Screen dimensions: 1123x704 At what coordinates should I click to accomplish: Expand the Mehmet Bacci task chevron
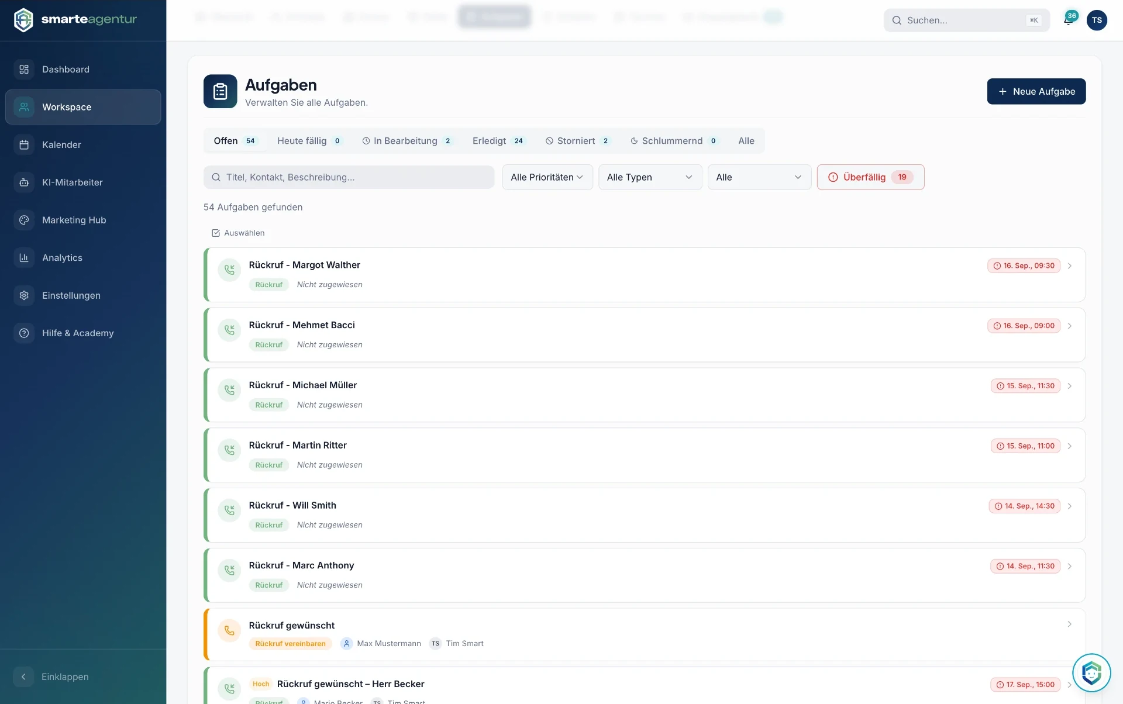point(1069,326)
